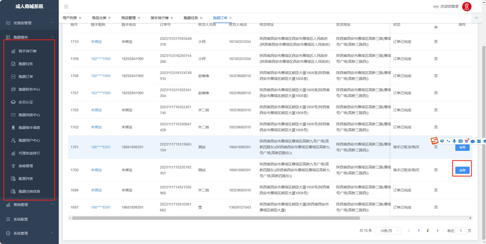The width and height of the screenshot is (486, 244).
Task: Open 指南管理 in the sidebar
Action: pos(26,166)
